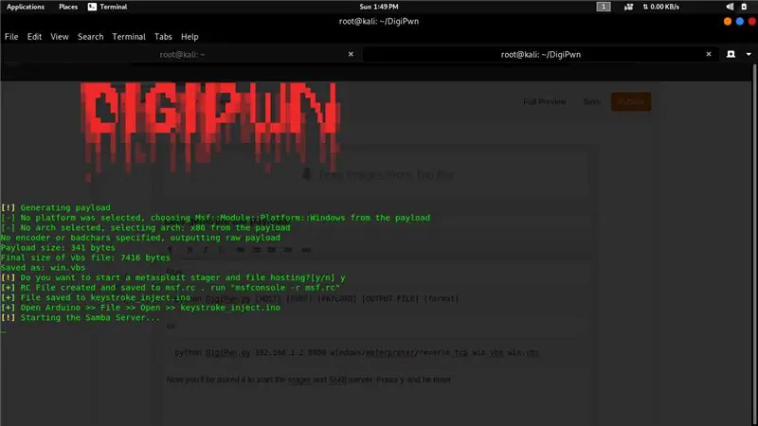
Task: Click the new tab icon beside the tabs
Action: click(731, 54)
